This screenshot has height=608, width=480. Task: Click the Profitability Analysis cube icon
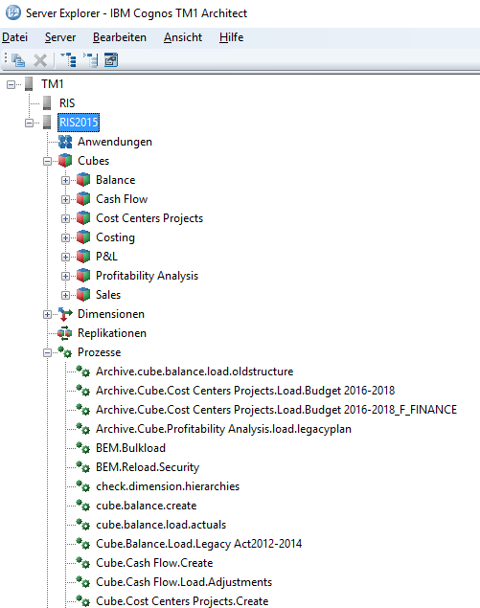(x=83, y=276)
